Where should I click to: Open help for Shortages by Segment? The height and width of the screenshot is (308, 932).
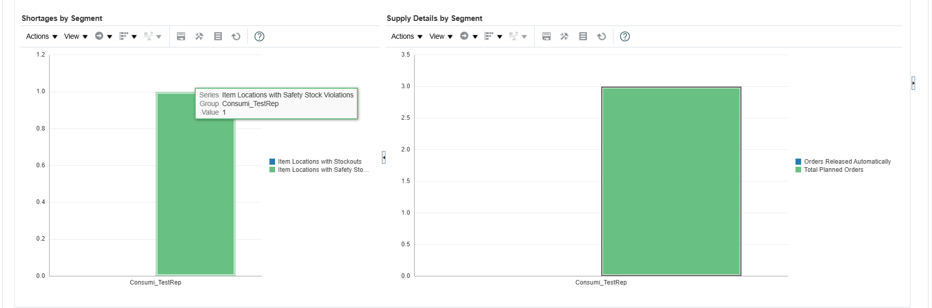(259, 36)
